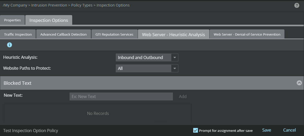Click the breadcrumb path text
Image resolution: width=304 pixels, height=136 pixels.
pos(66,5)
